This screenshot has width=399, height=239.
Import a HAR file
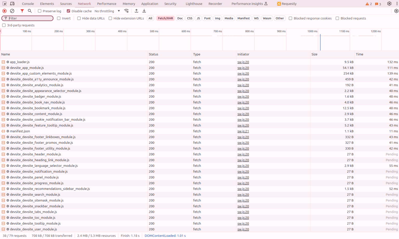[x=136, y=11]
